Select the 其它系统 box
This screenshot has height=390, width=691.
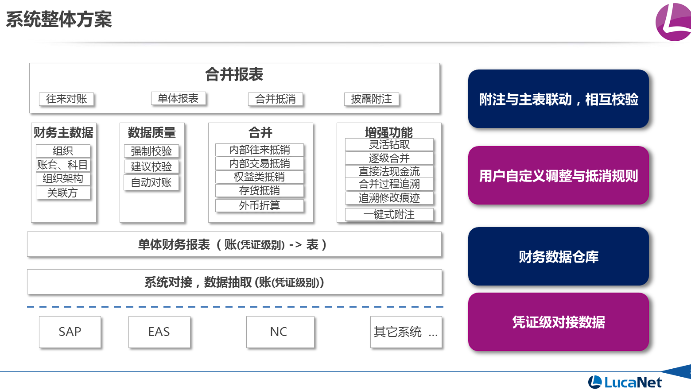tap(406, 332)
